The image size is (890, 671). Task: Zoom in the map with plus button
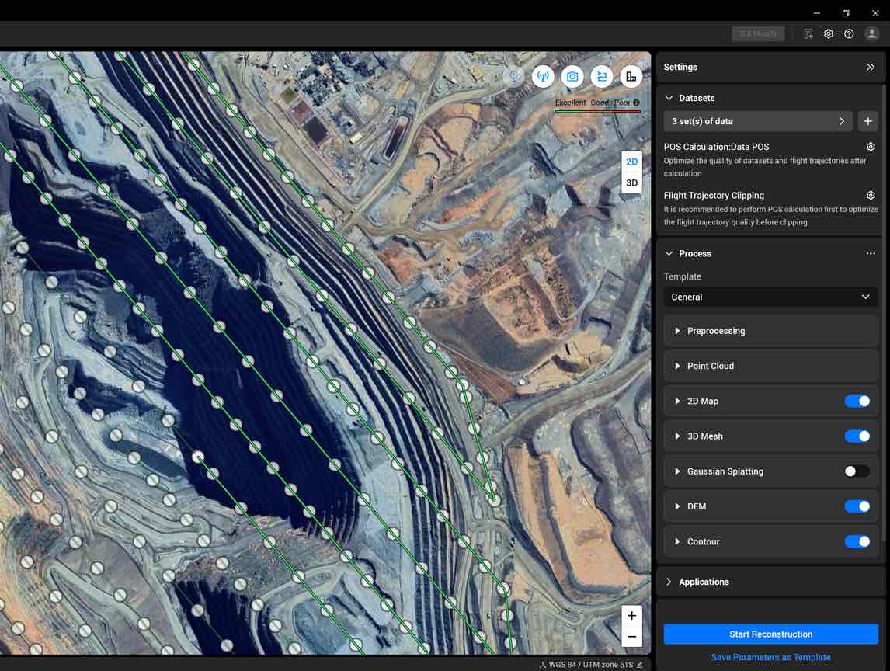click(631, 616)
